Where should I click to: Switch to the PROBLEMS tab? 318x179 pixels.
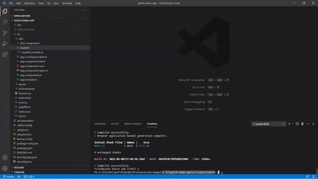click(100, 124)
